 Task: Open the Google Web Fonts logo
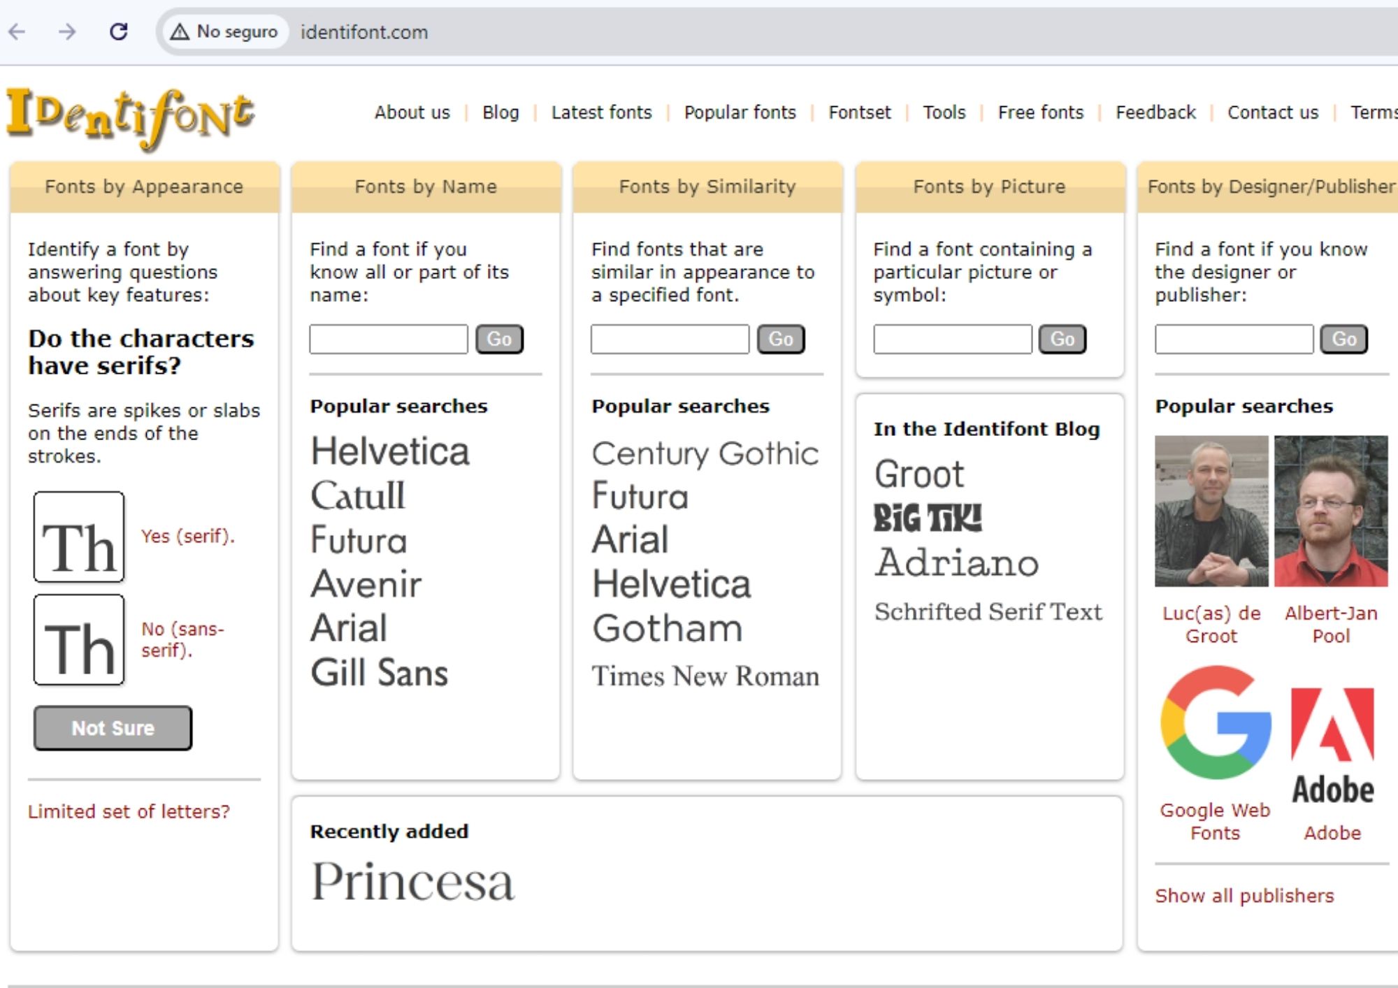click(x=1216, y=722)
